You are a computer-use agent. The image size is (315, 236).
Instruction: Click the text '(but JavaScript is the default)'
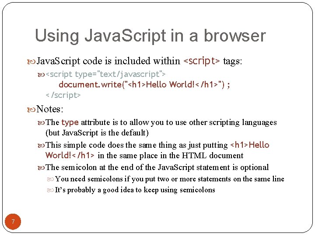(97, 133)
